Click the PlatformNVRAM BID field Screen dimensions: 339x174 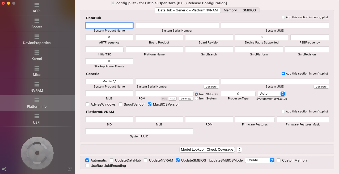tap(109, 119)
